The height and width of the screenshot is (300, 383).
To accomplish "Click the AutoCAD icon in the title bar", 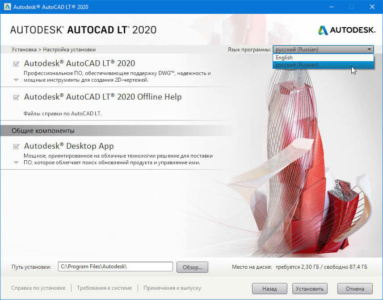I will [7, 7].
